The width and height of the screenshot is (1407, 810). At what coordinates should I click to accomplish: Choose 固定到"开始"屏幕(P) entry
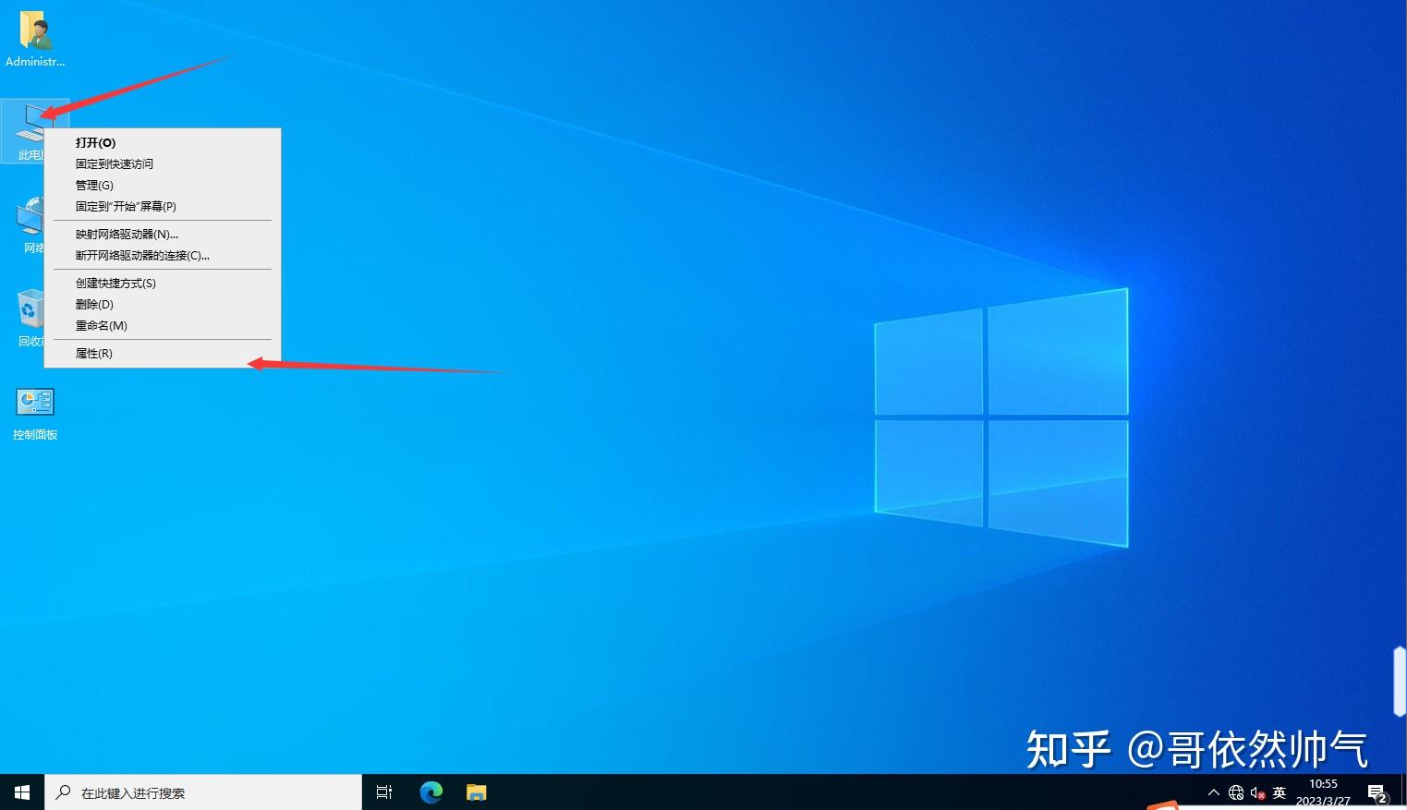coord(163,207)
